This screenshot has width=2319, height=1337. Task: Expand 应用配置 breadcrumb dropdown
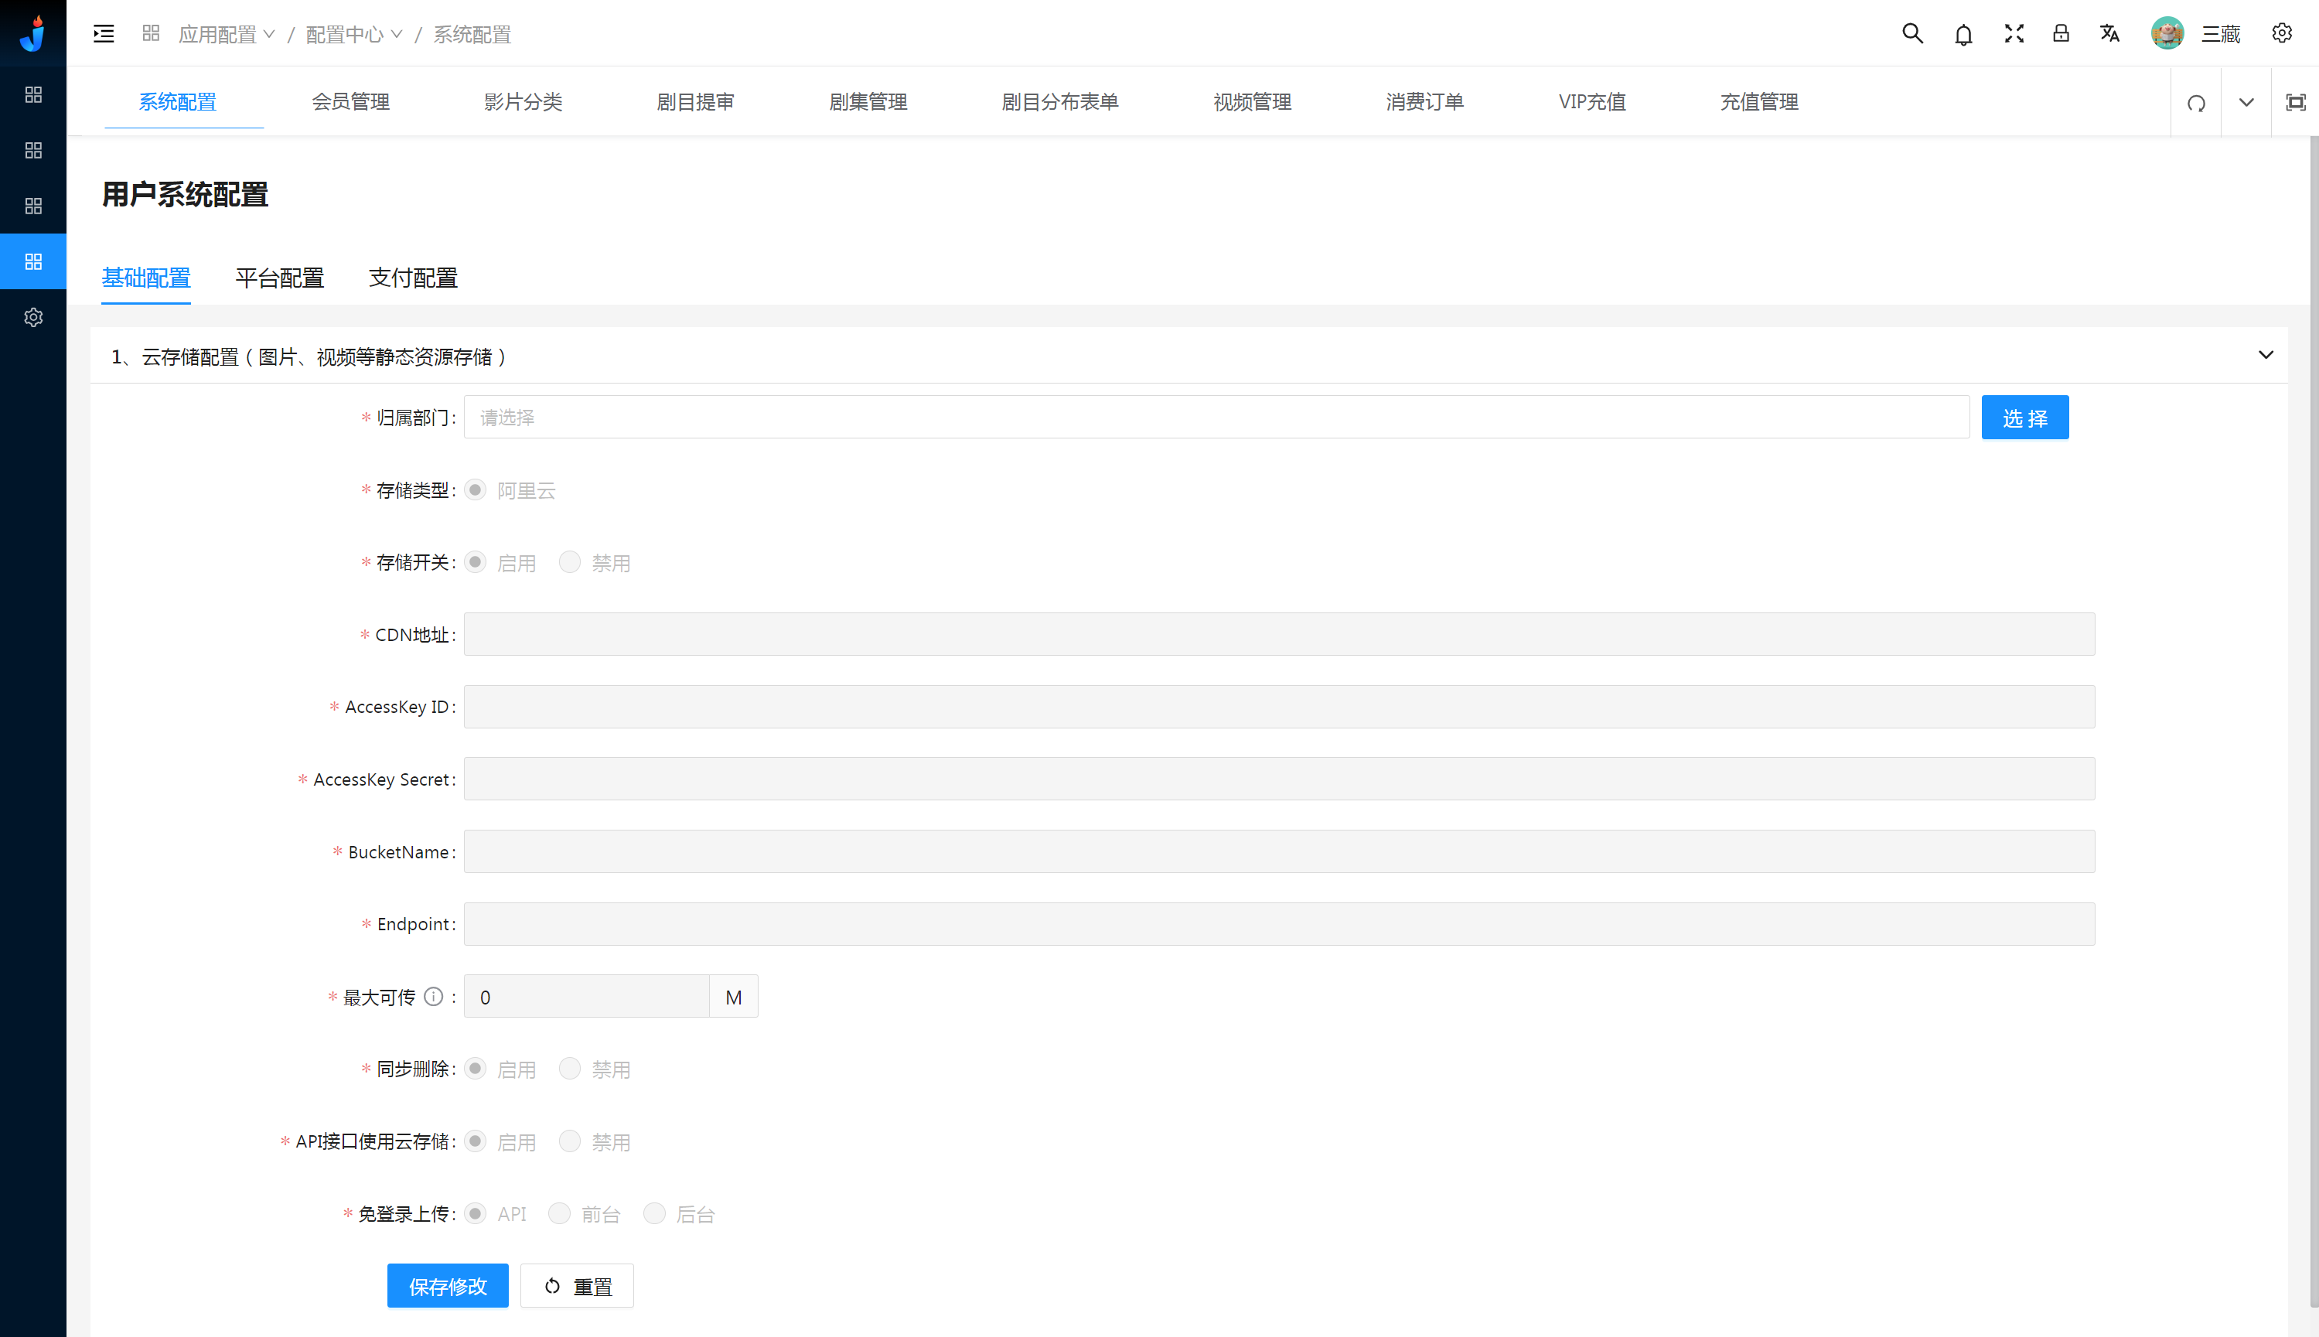[x=226, y=35]
